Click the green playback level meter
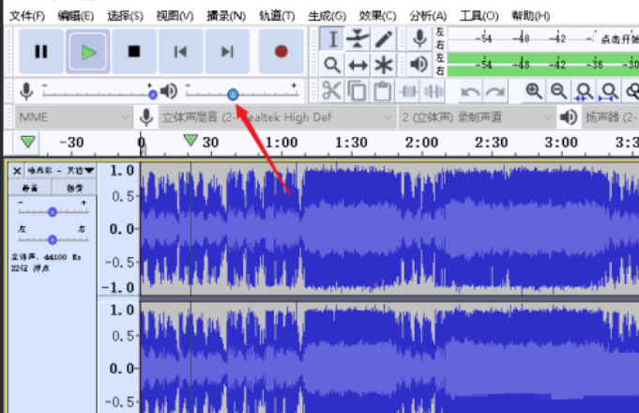Viewport: 639px width, 413px height. 543,65
